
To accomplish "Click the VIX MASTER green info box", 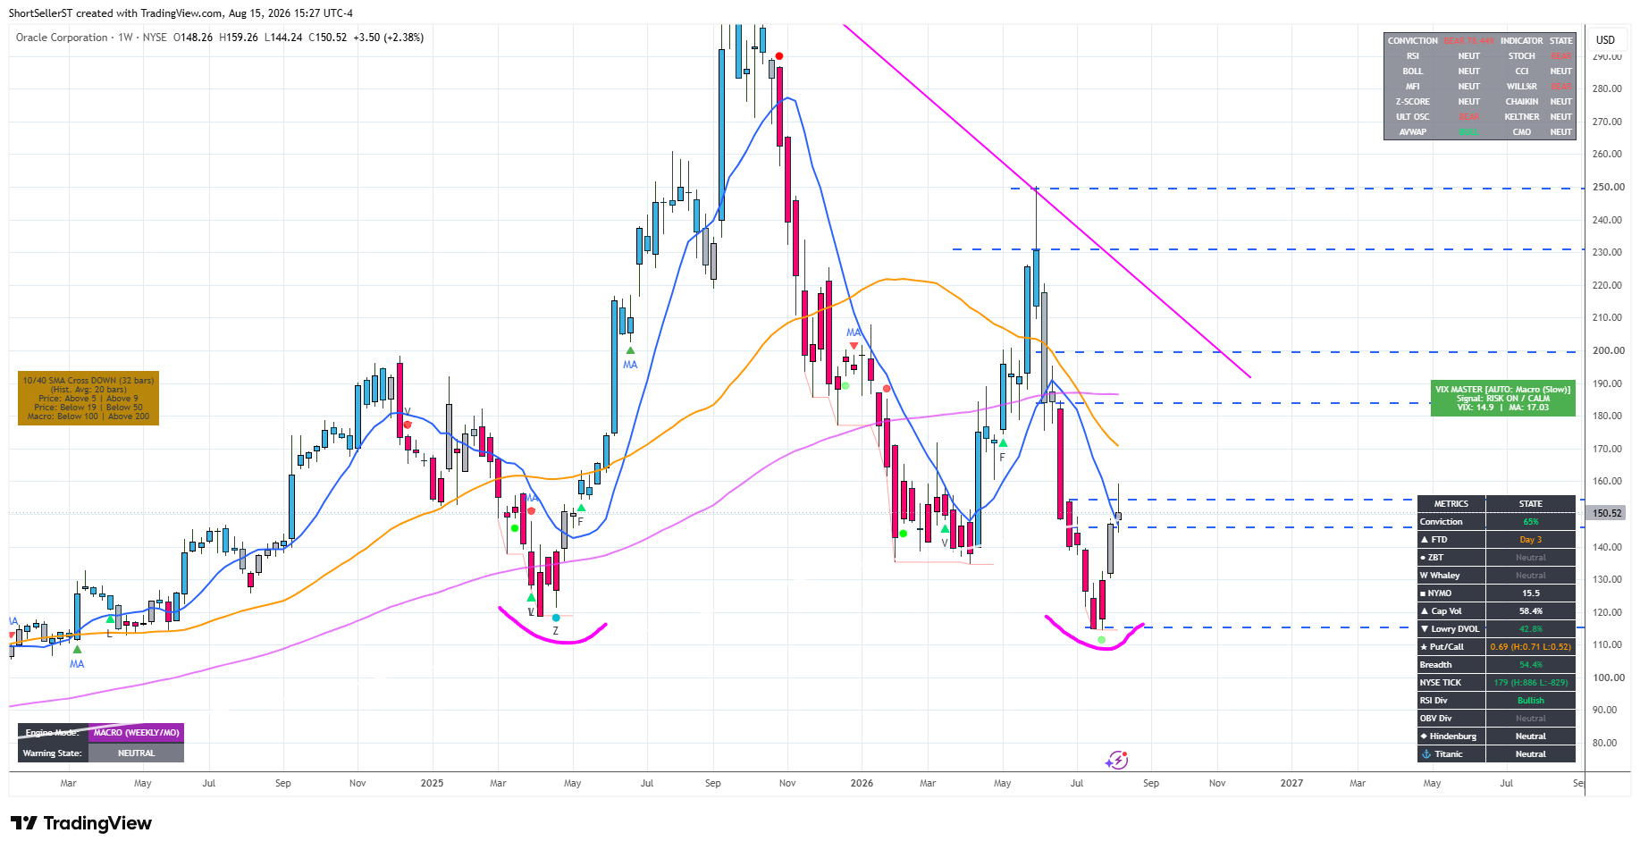I will [x=1503, y=399].
